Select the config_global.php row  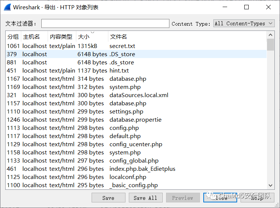click(136, 161)
